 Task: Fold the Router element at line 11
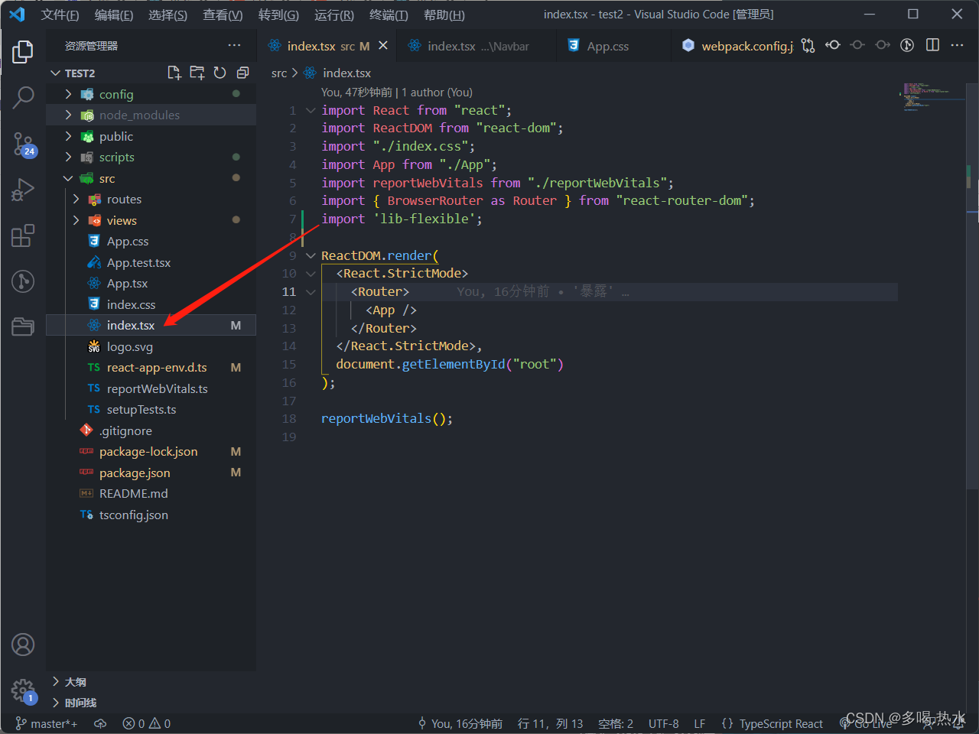pyautogui.click(x=311, y=291)
